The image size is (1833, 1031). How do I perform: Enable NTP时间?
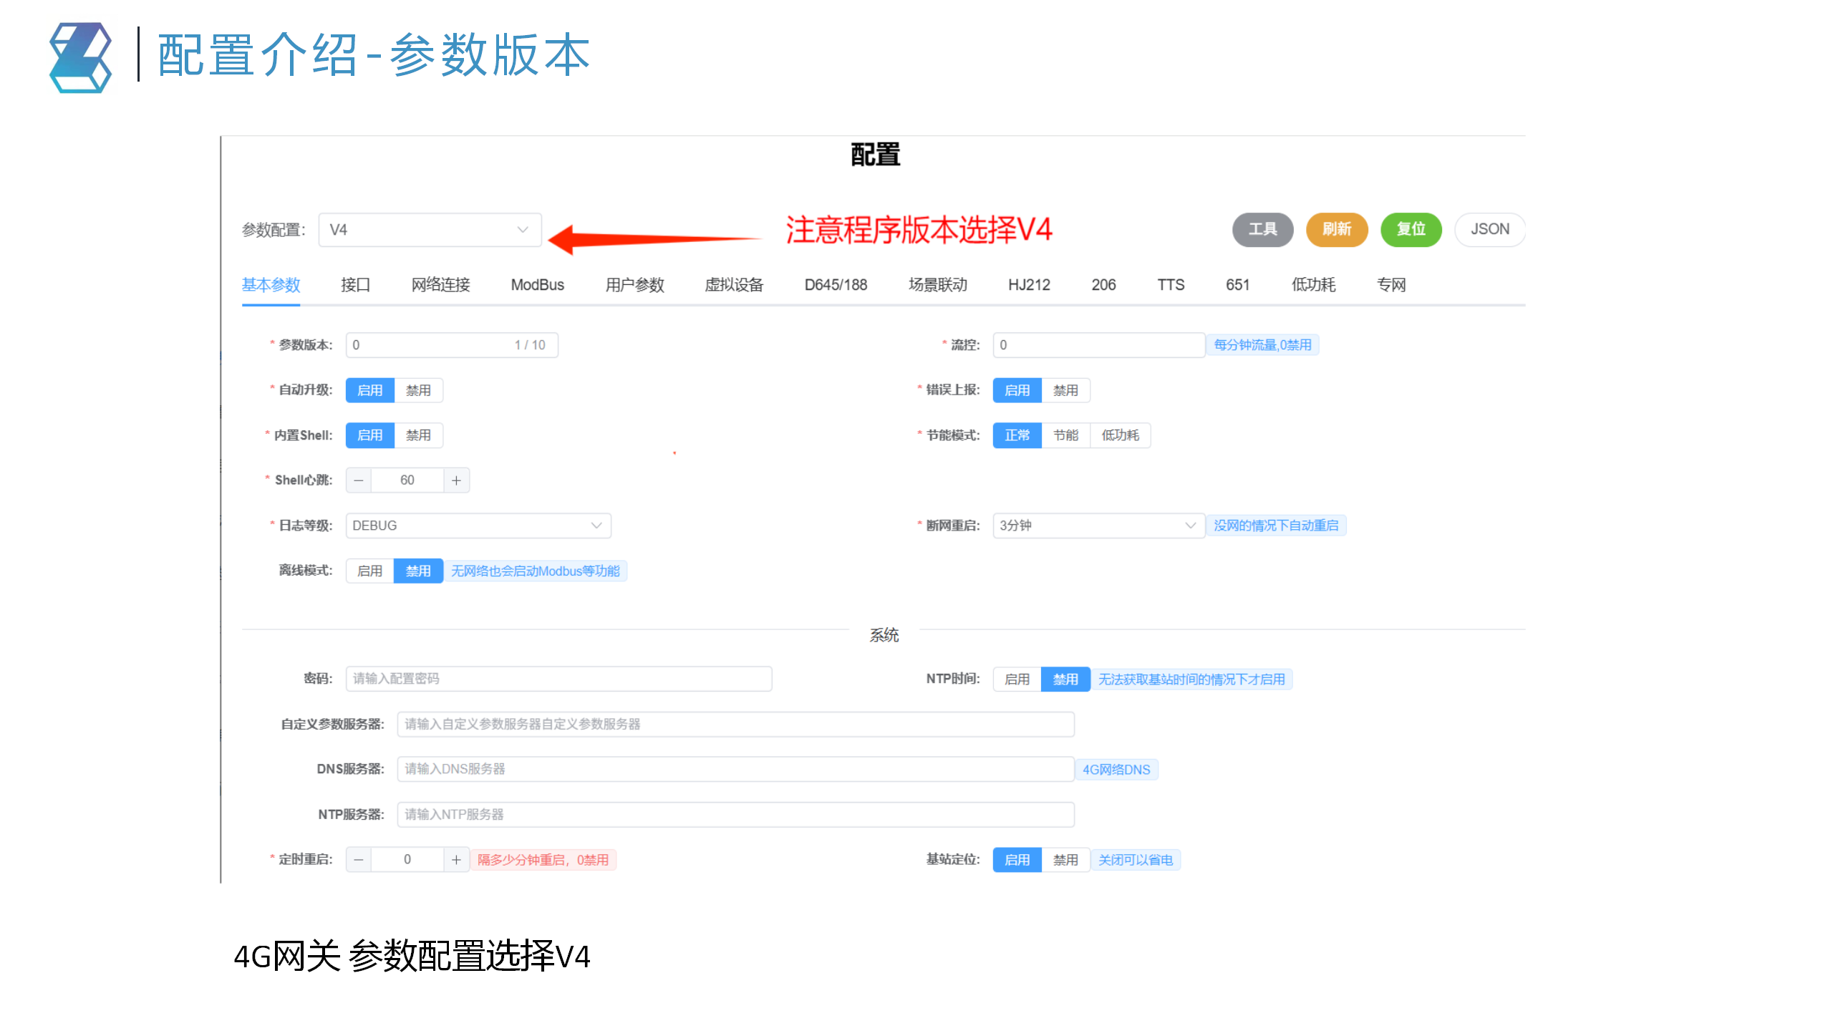1016,679
